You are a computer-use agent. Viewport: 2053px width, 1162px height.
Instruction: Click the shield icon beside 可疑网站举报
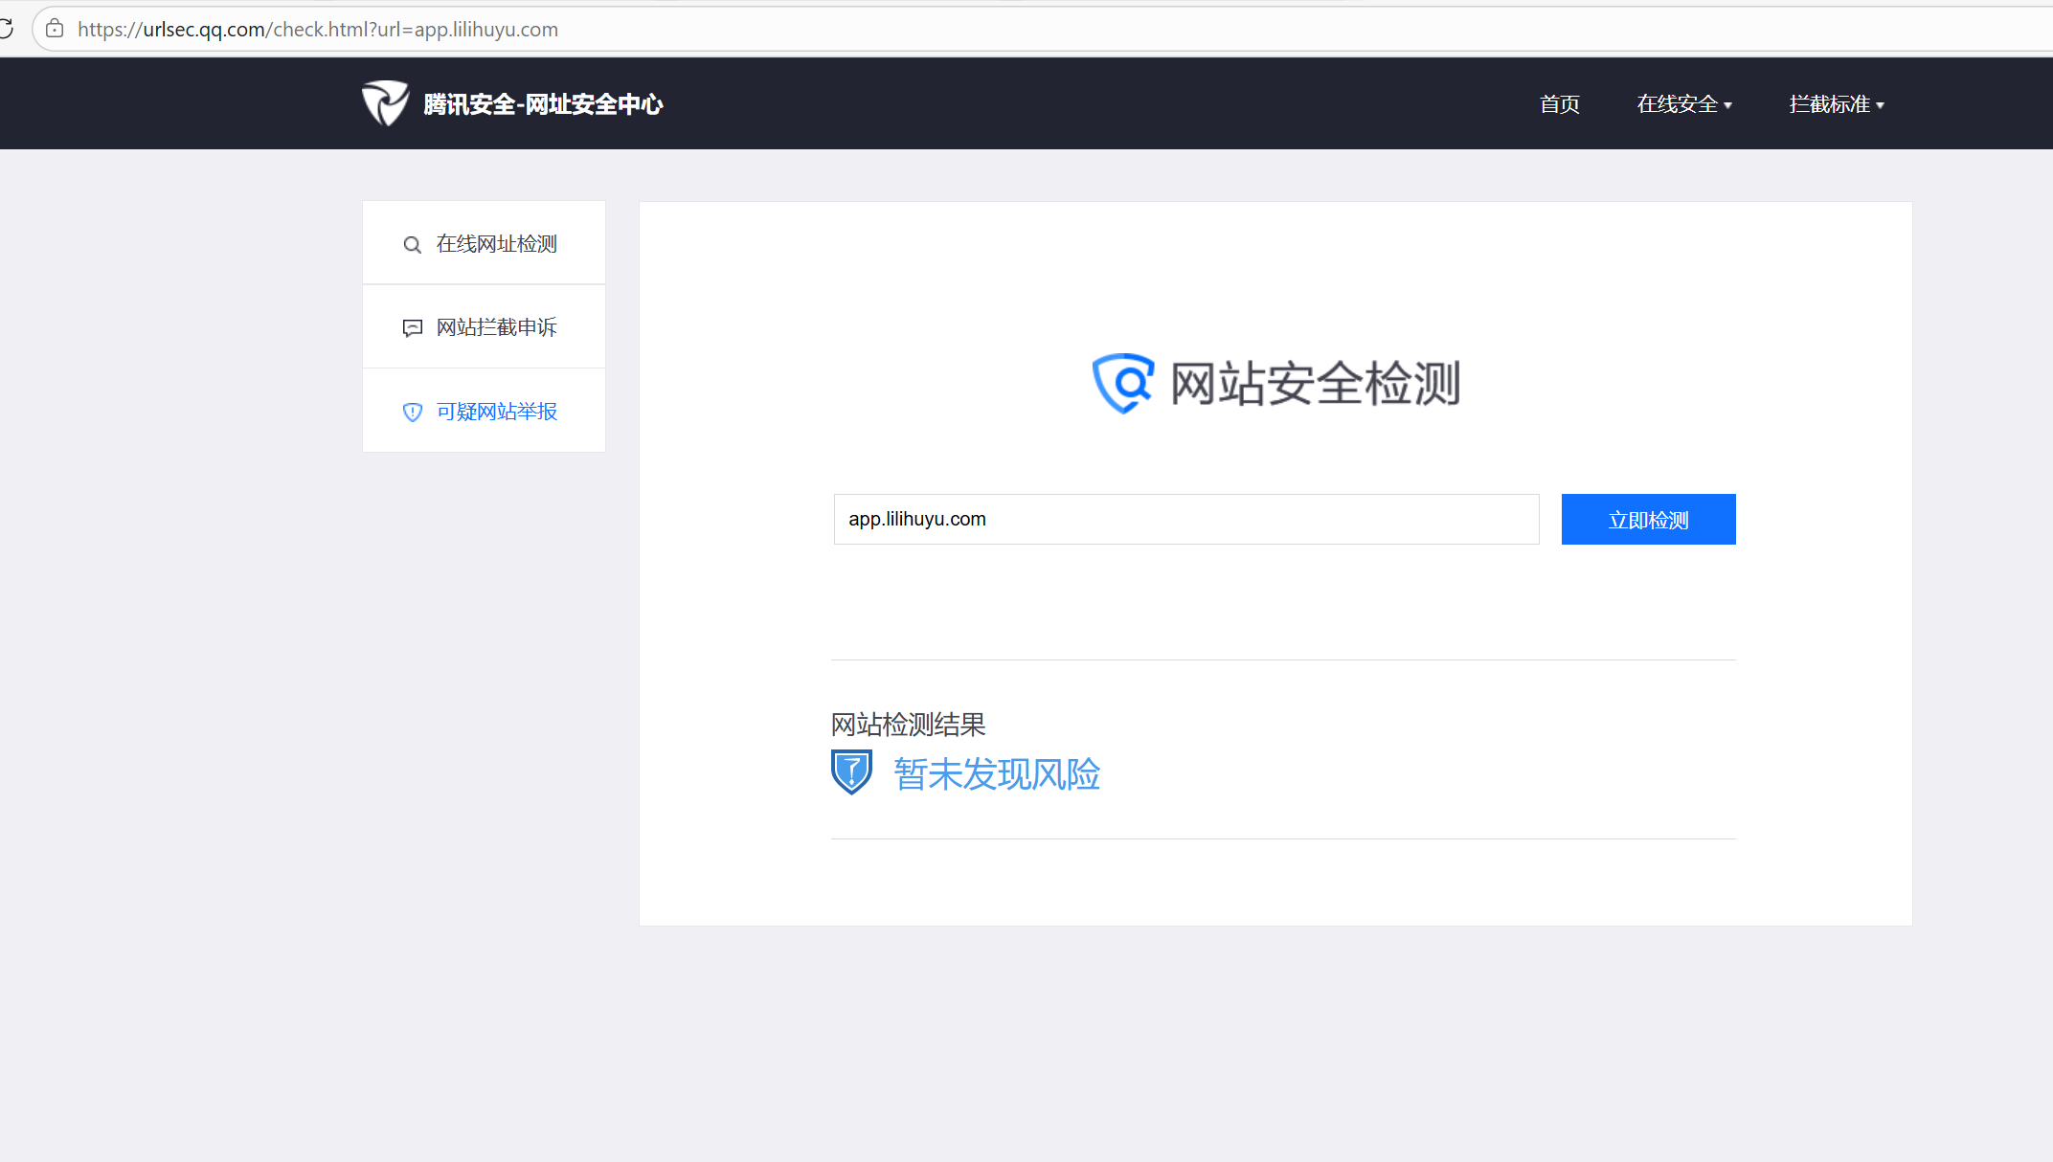tap(412, 413)
